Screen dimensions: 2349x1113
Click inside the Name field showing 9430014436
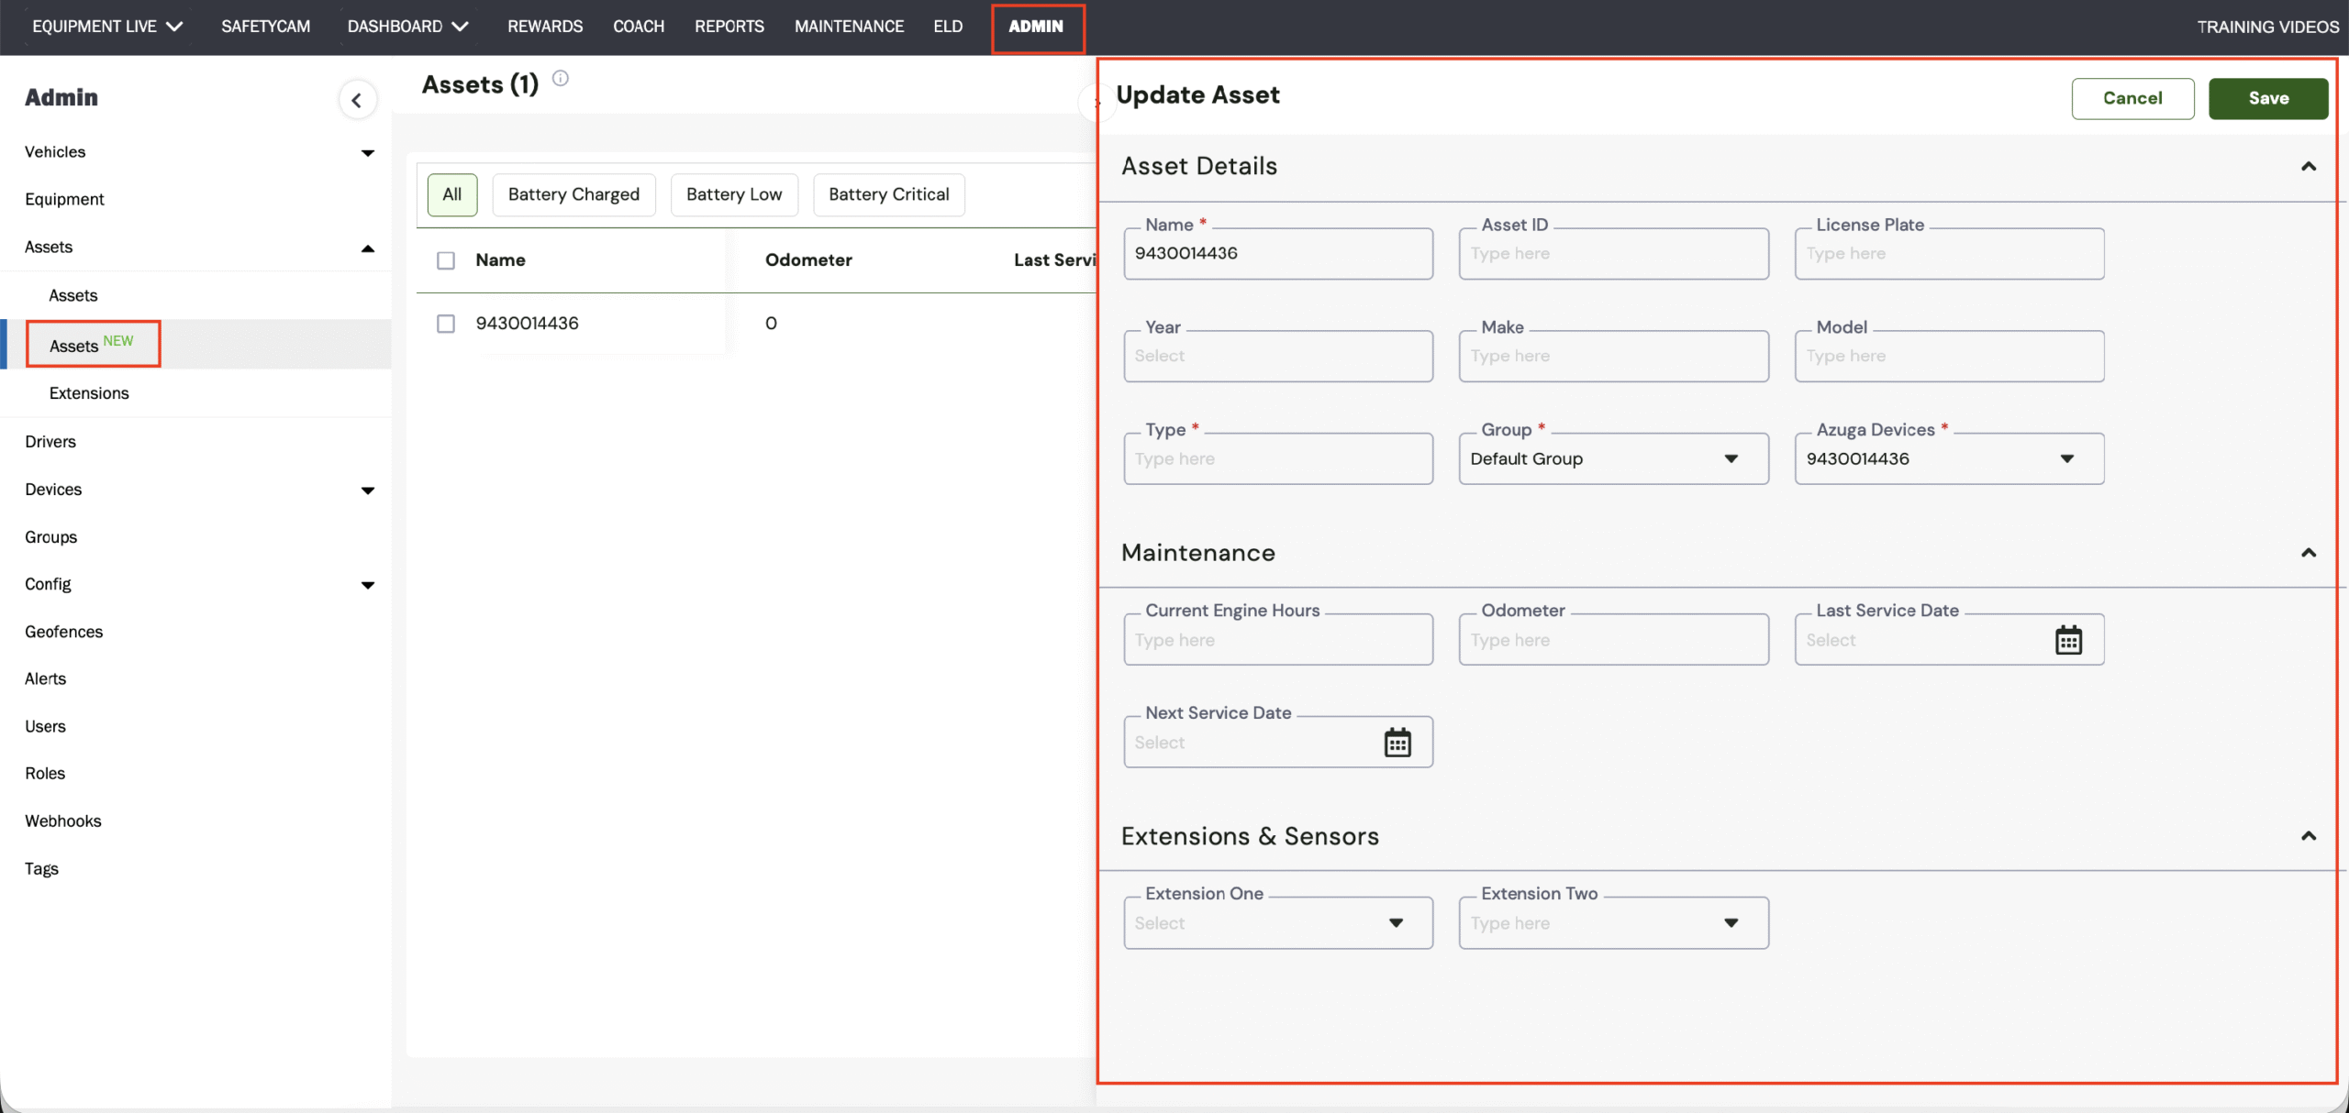[x=1277, y=253]
